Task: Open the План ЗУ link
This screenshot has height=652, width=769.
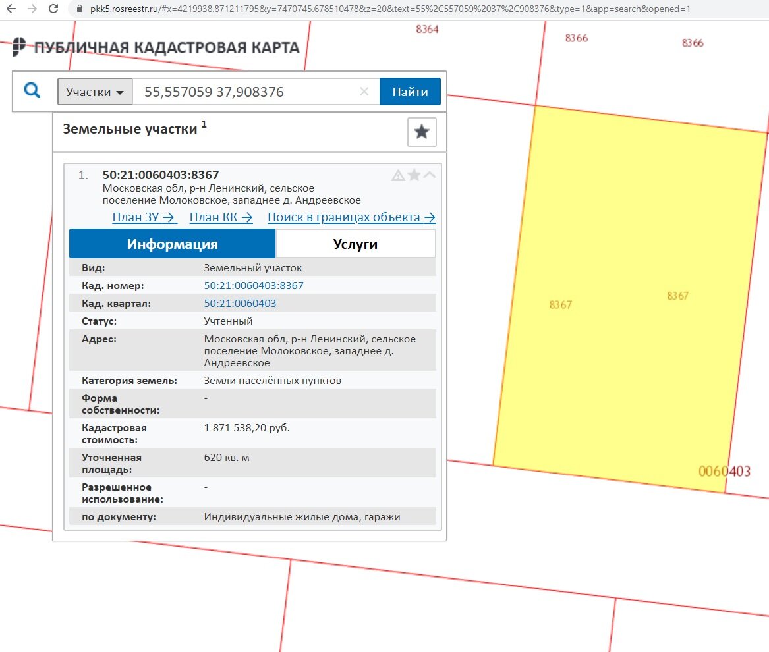Action: [144, 217]
